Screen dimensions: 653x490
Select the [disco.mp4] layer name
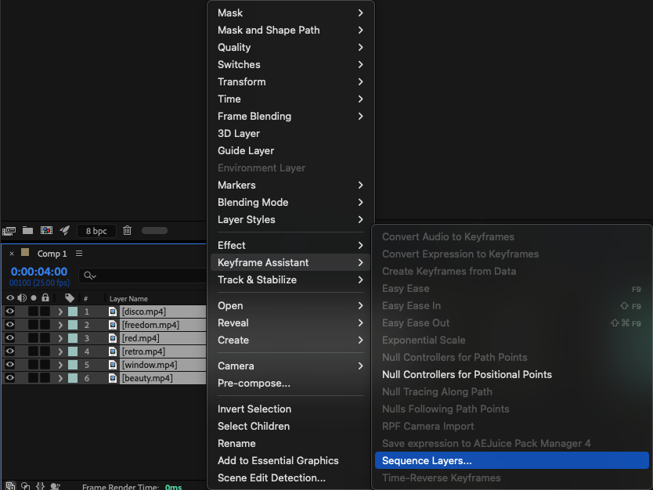(144, 312)
